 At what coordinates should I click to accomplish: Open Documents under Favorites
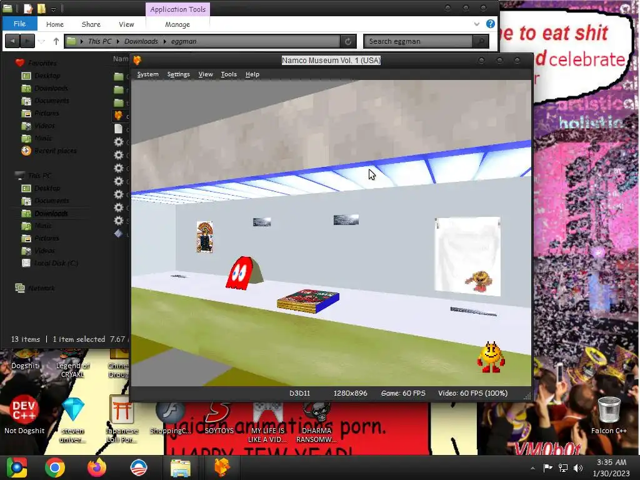point(52,101)
